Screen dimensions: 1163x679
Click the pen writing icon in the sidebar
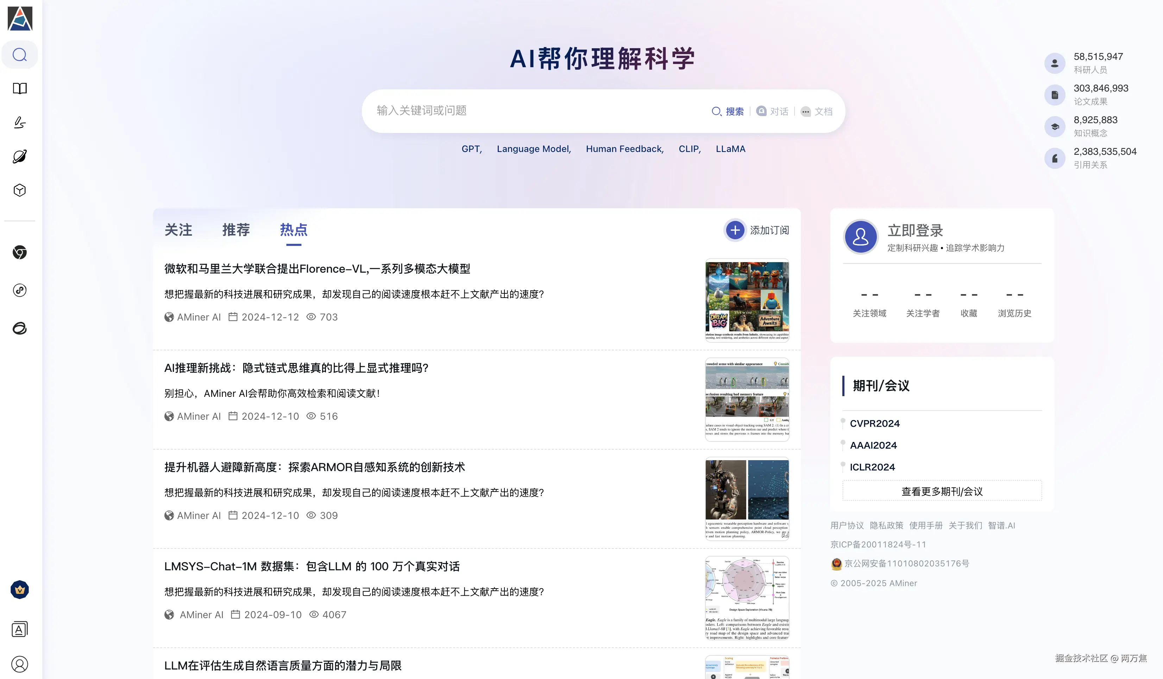point(20,122)
